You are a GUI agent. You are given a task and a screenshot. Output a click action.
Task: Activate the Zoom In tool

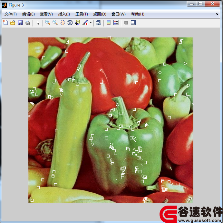coord(48,23)
